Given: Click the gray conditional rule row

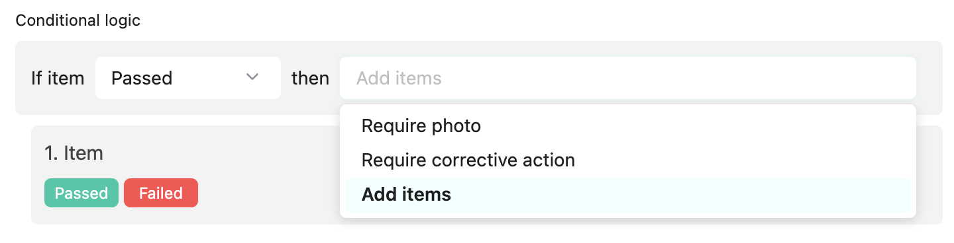Looking at the screenshot, I should pyautogui.click(x=479, y=78).
